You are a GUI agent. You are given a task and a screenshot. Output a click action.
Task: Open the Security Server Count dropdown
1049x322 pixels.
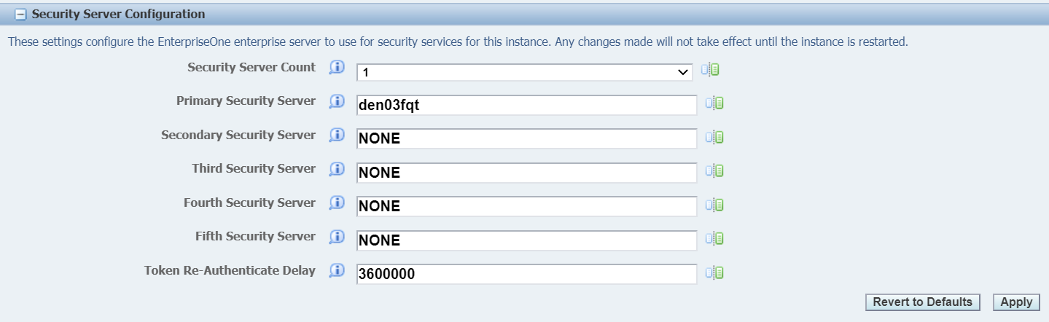click(x=524, y=72)
